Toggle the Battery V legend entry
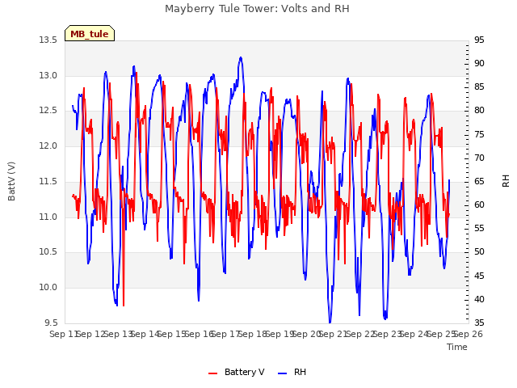Image resolution: width=517 pixels, height=388 pixels. point(236,372)
